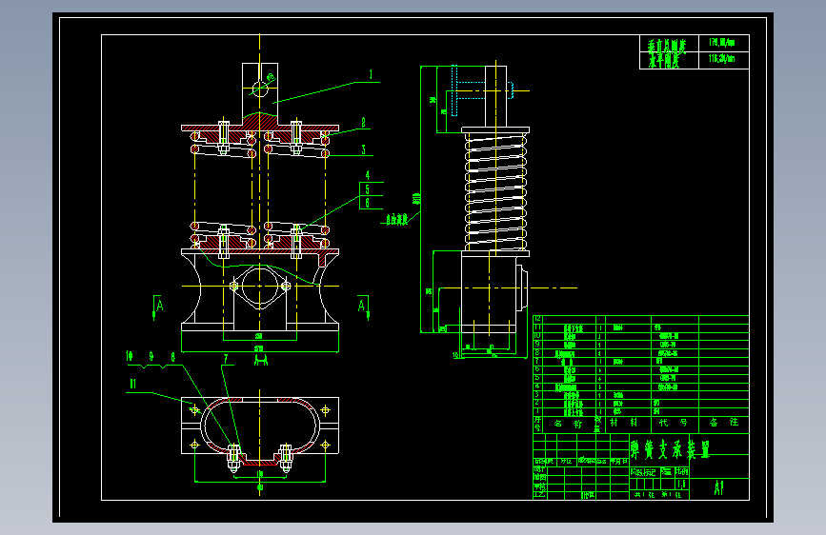Click the 共1张 第1张 sheet count text

[658, 495]
